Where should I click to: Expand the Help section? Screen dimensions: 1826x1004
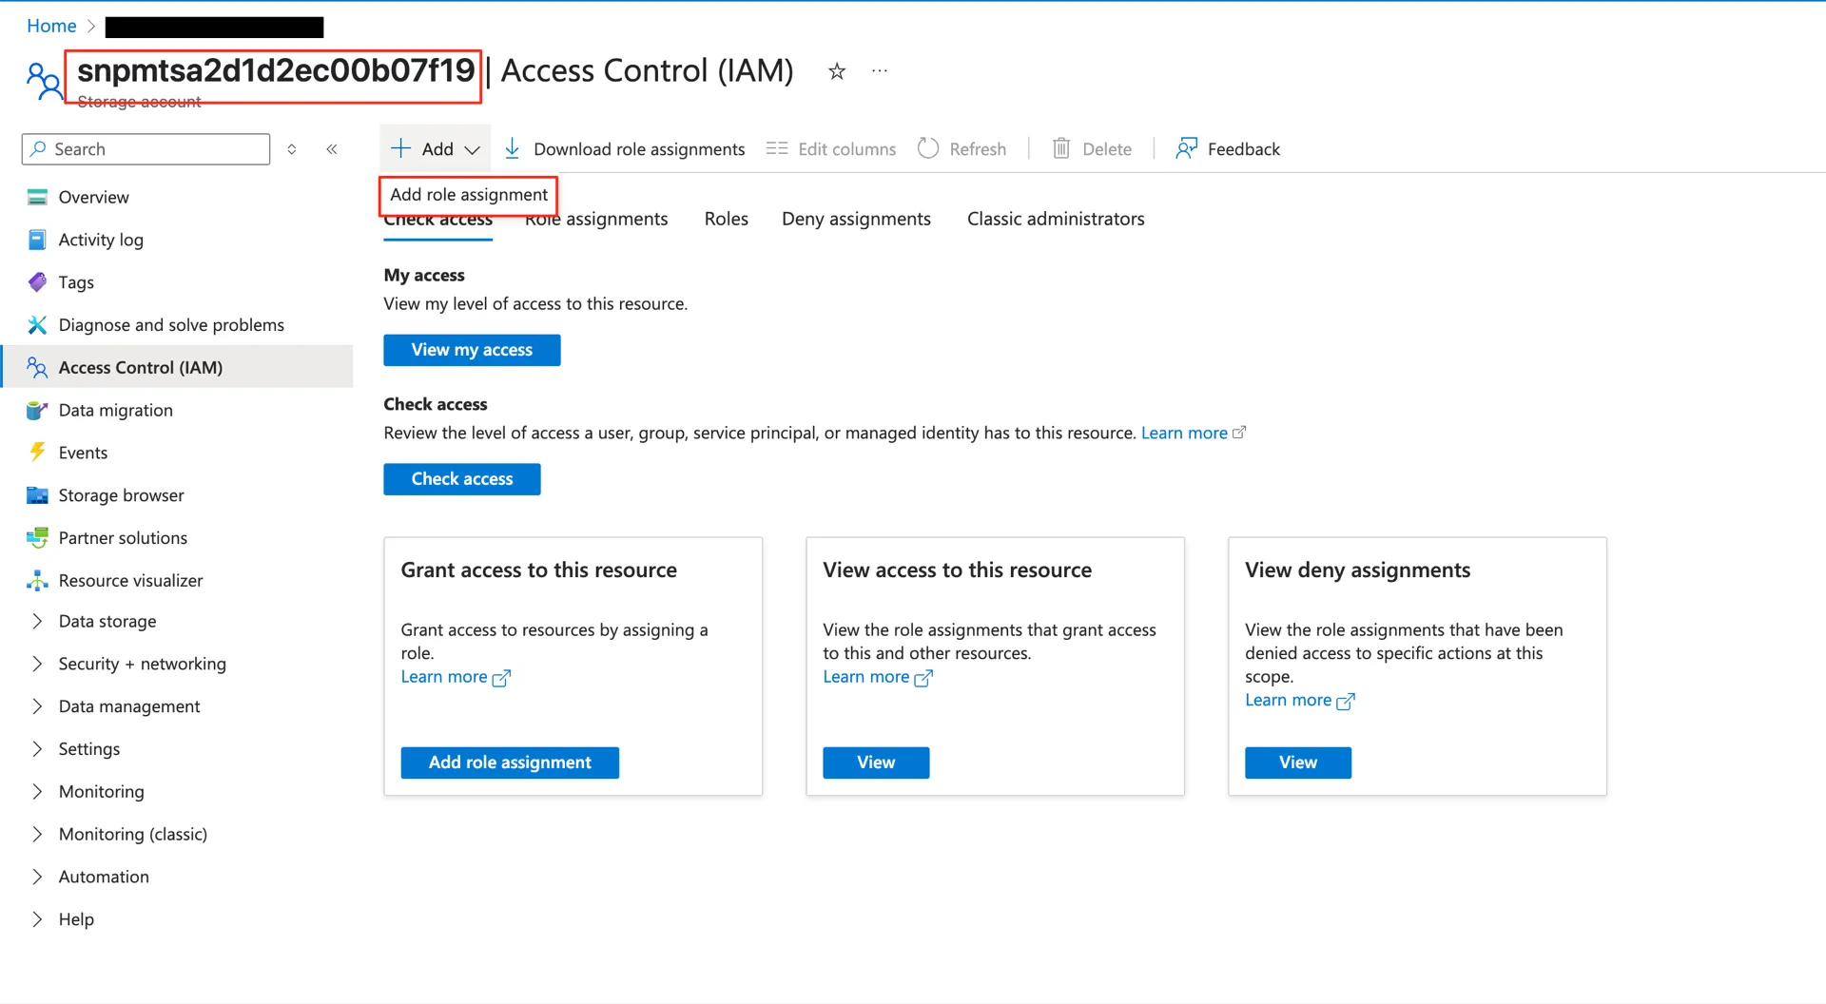(37, 919)
